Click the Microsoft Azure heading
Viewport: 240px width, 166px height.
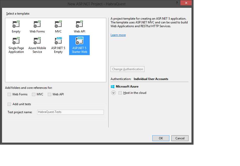click(x=127, y=87)
